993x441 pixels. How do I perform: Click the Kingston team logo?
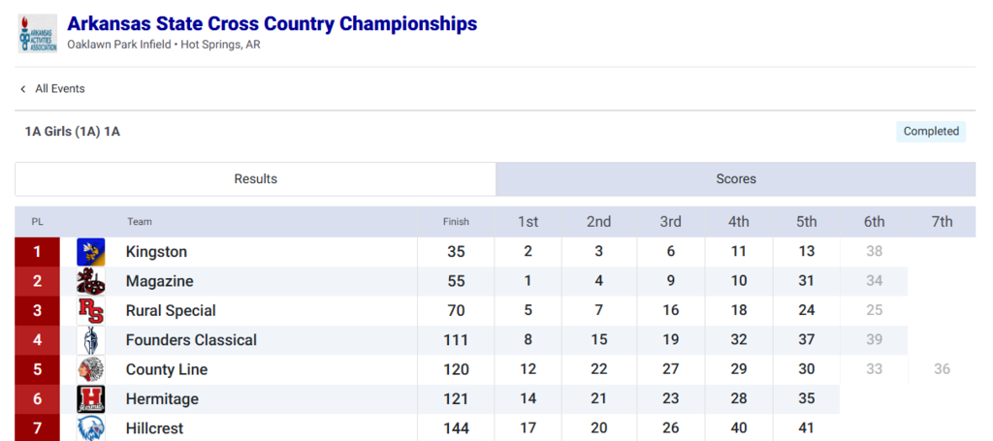click(x=91, y=252)
